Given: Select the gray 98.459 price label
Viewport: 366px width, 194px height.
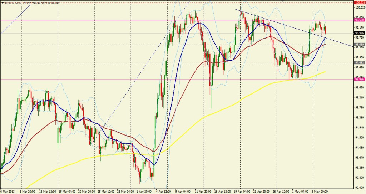Looking at the screenshot, I should click(x=359, y=45).
